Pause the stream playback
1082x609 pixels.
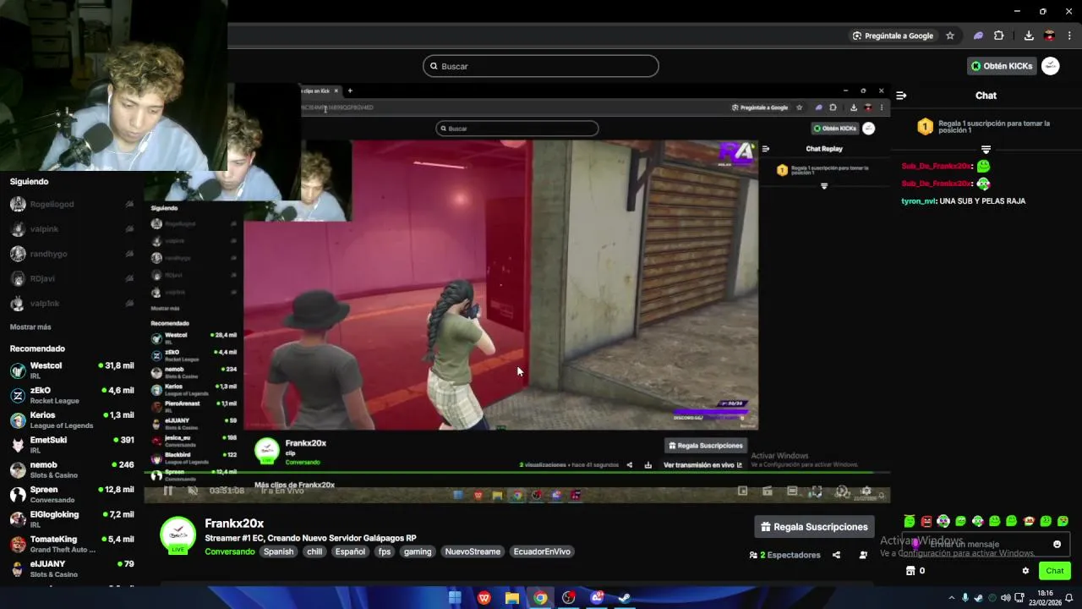tap(167, 491)
